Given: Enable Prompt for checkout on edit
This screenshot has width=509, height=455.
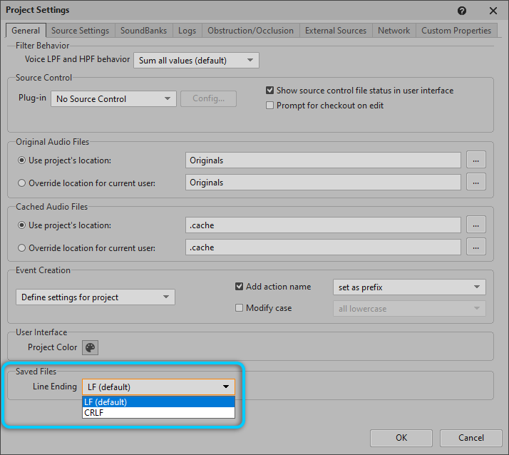Looking at the screenshot, I should (270, 106).
